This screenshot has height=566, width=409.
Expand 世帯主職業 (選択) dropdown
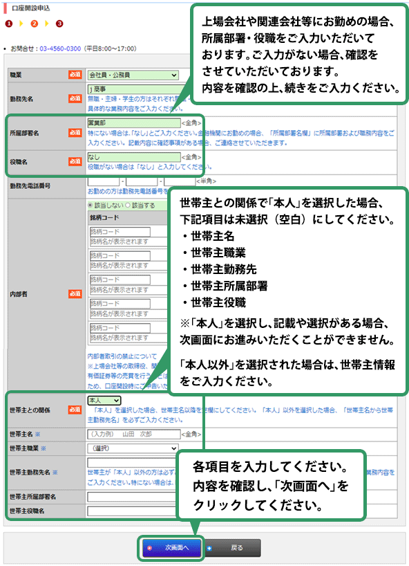click(133, 448)
